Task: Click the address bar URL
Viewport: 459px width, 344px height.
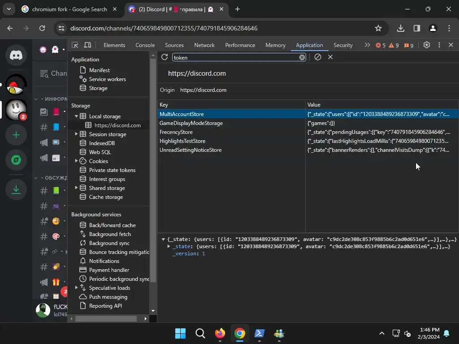Action: tap(164, 28)
